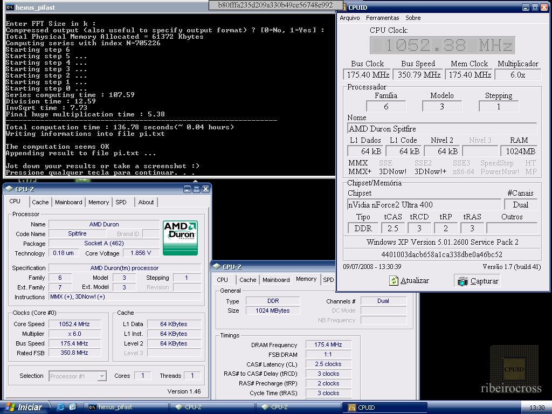Click the Atualizar button

click(x=409, y=280)
